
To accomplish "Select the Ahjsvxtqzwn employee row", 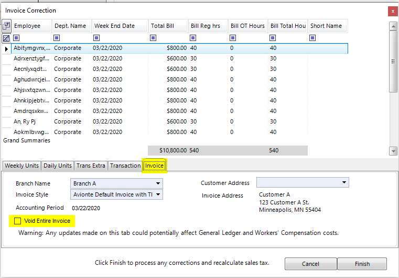I will coord(179,90).
